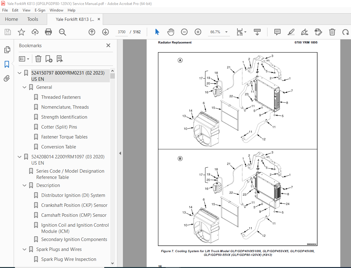Screen dimensions: 351x268
Task: Open the View menu
Action: tap(26, 10)
